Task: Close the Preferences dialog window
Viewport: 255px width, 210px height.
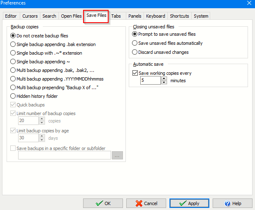Action: 249,3
